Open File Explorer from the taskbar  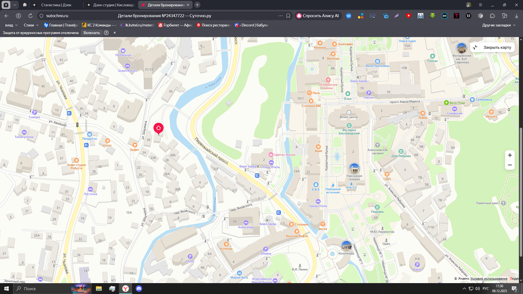99,288
